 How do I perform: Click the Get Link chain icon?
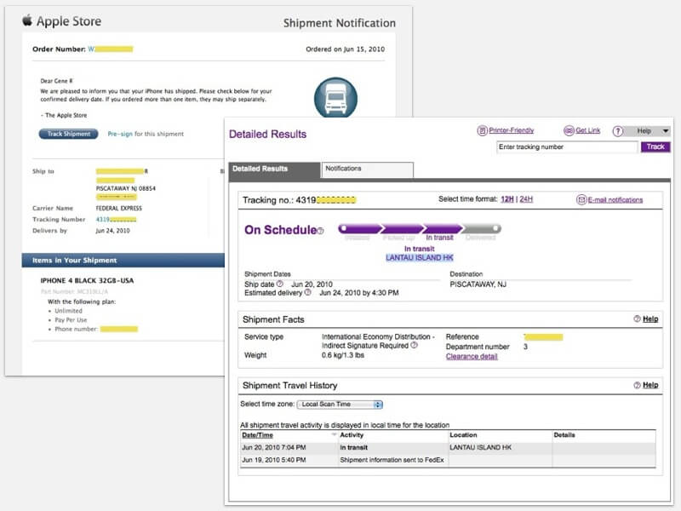(569, 130)
